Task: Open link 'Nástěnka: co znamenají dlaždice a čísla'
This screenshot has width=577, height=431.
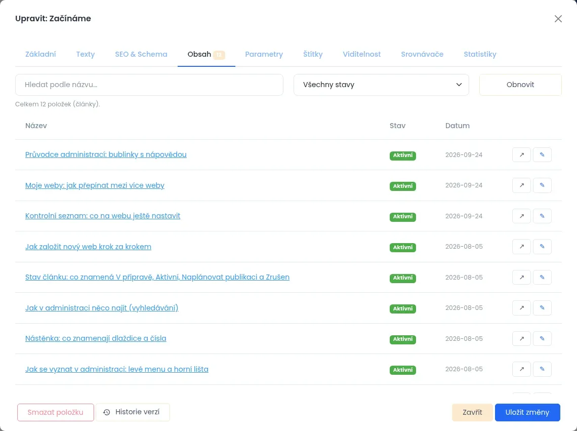Action: pos(96,338)
